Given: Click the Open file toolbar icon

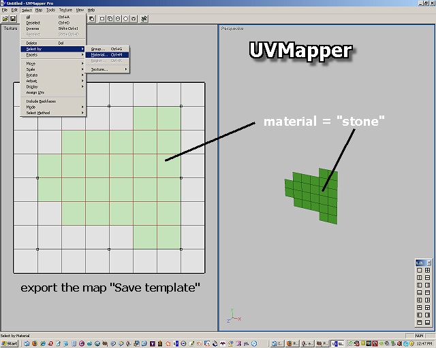Looking at the screenshot, I should tap(5, 19).
